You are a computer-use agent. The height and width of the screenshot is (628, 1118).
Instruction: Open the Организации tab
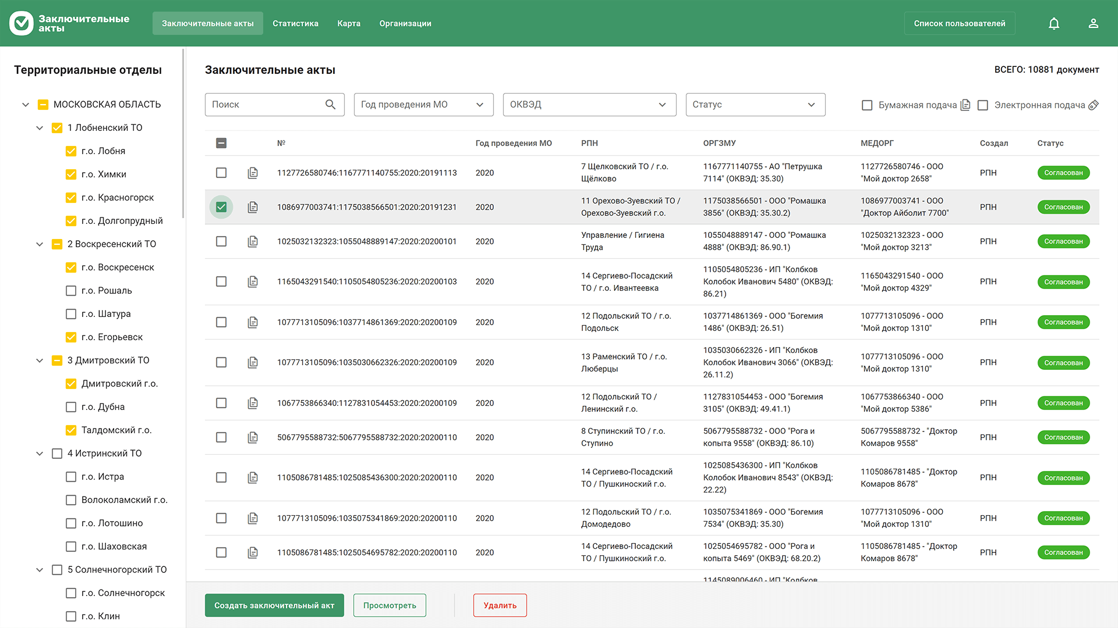click(405, 23)
